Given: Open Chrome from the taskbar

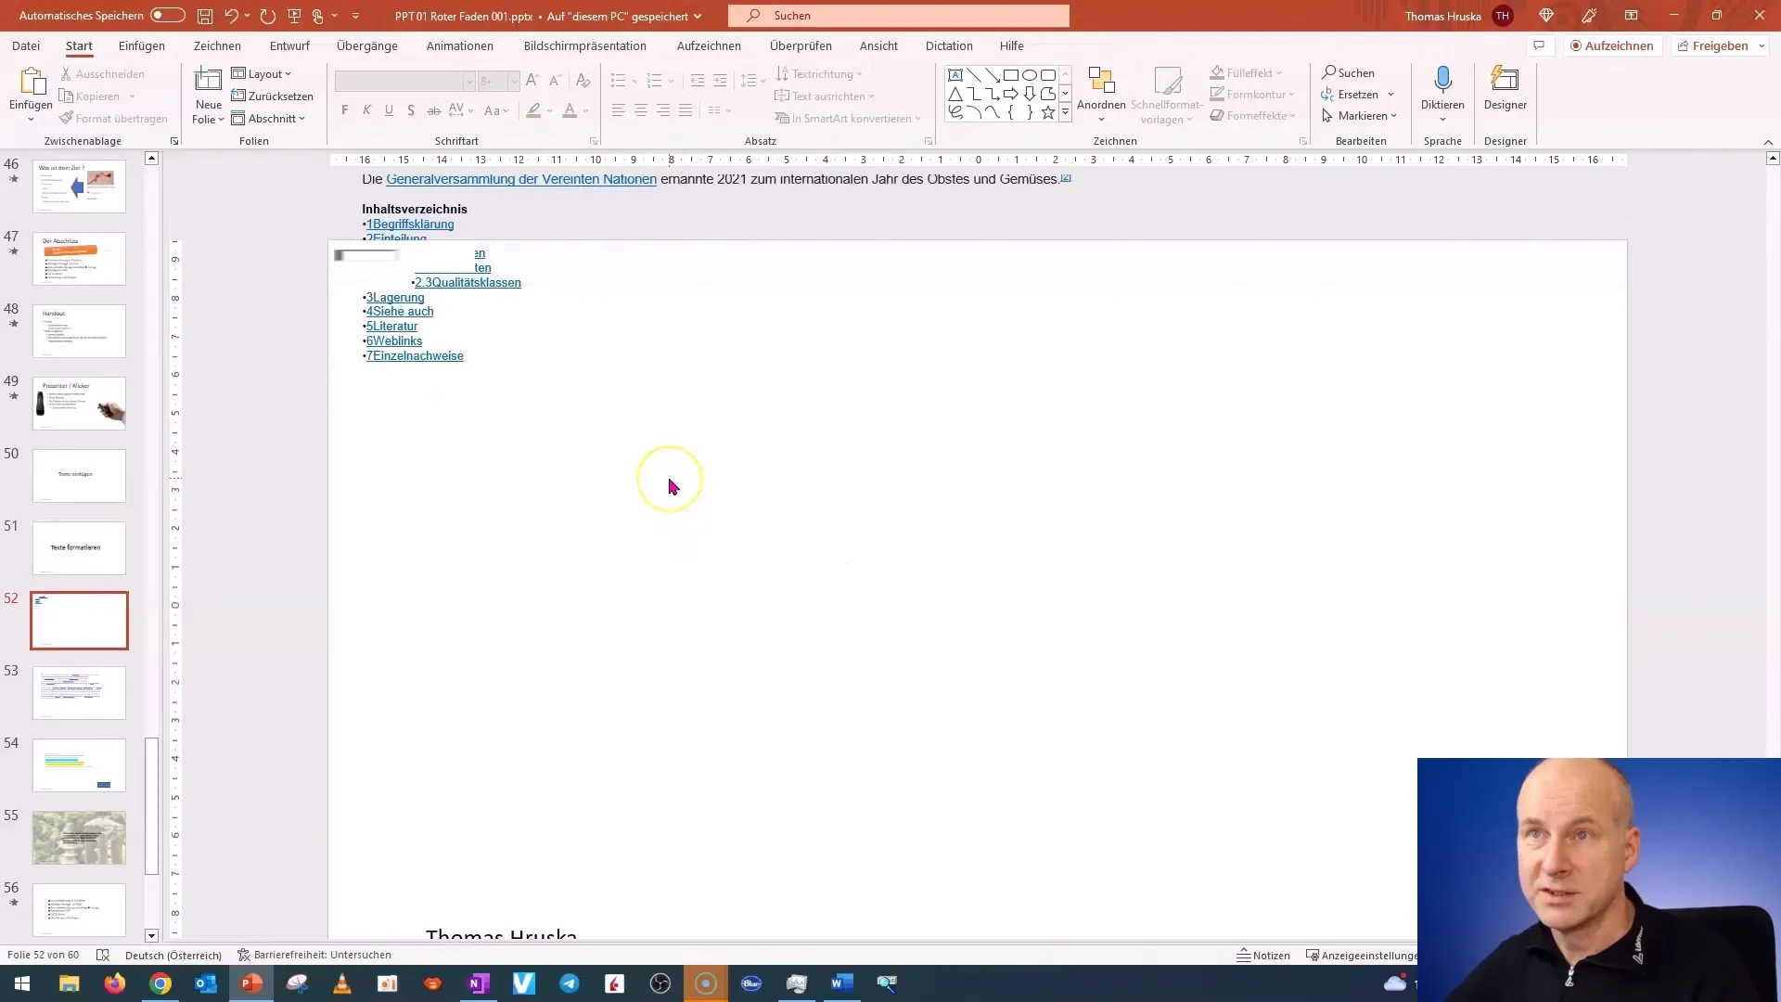Looking at the screenshot, I should point(160,983).
